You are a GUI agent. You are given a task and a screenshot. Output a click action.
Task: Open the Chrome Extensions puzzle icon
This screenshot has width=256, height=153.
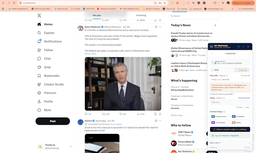[215, 3]
